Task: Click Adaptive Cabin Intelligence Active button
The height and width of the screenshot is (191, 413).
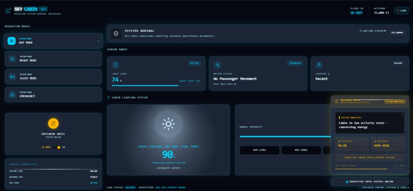Action: (x=369, y=158)
